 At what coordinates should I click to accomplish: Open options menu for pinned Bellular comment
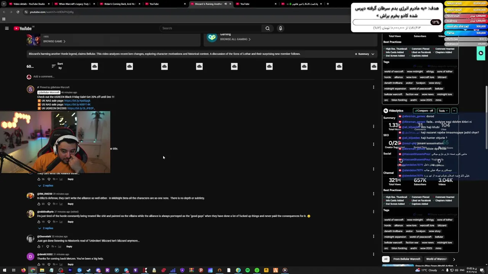(x=373, y=87)
